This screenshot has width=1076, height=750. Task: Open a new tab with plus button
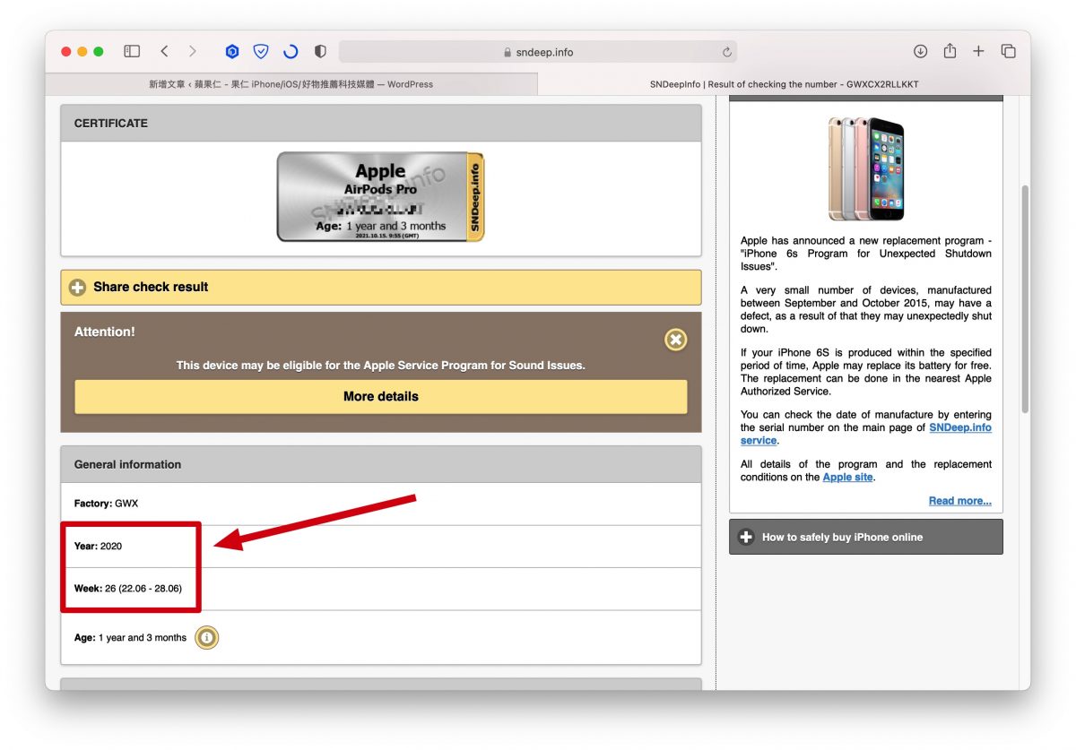978,52
